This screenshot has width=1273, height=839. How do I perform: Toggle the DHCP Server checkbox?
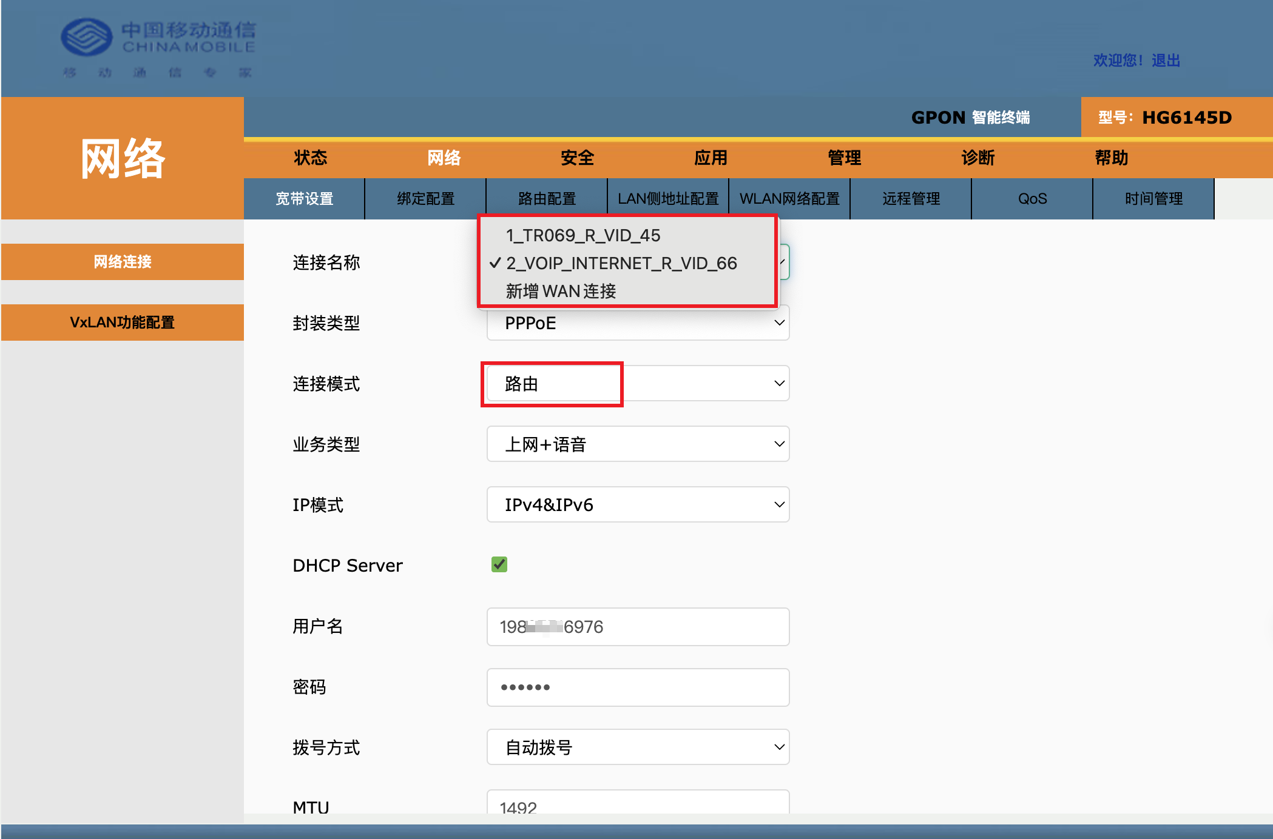click(x=499, y=564)
